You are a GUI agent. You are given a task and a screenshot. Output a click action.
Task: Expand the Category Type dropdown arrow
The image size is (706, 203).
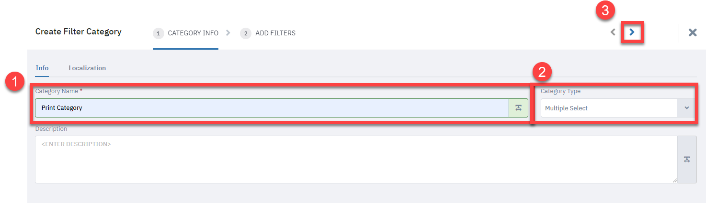[686, 108]
